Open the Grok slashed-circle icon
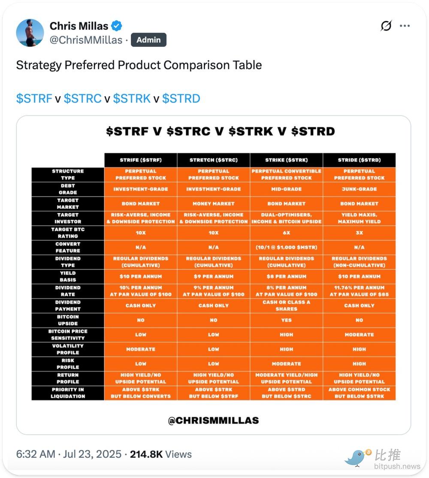 click(x=386, y=26)
